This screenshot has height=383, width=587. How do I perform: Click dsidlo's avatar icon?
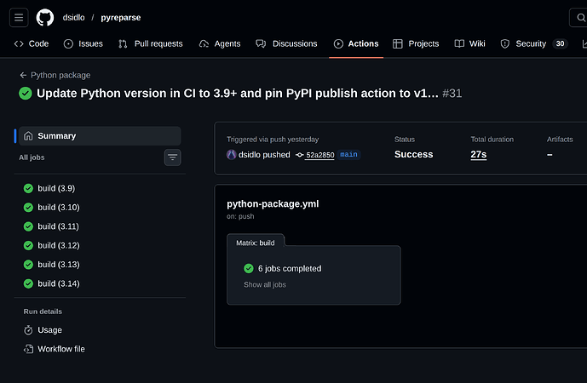231,155
